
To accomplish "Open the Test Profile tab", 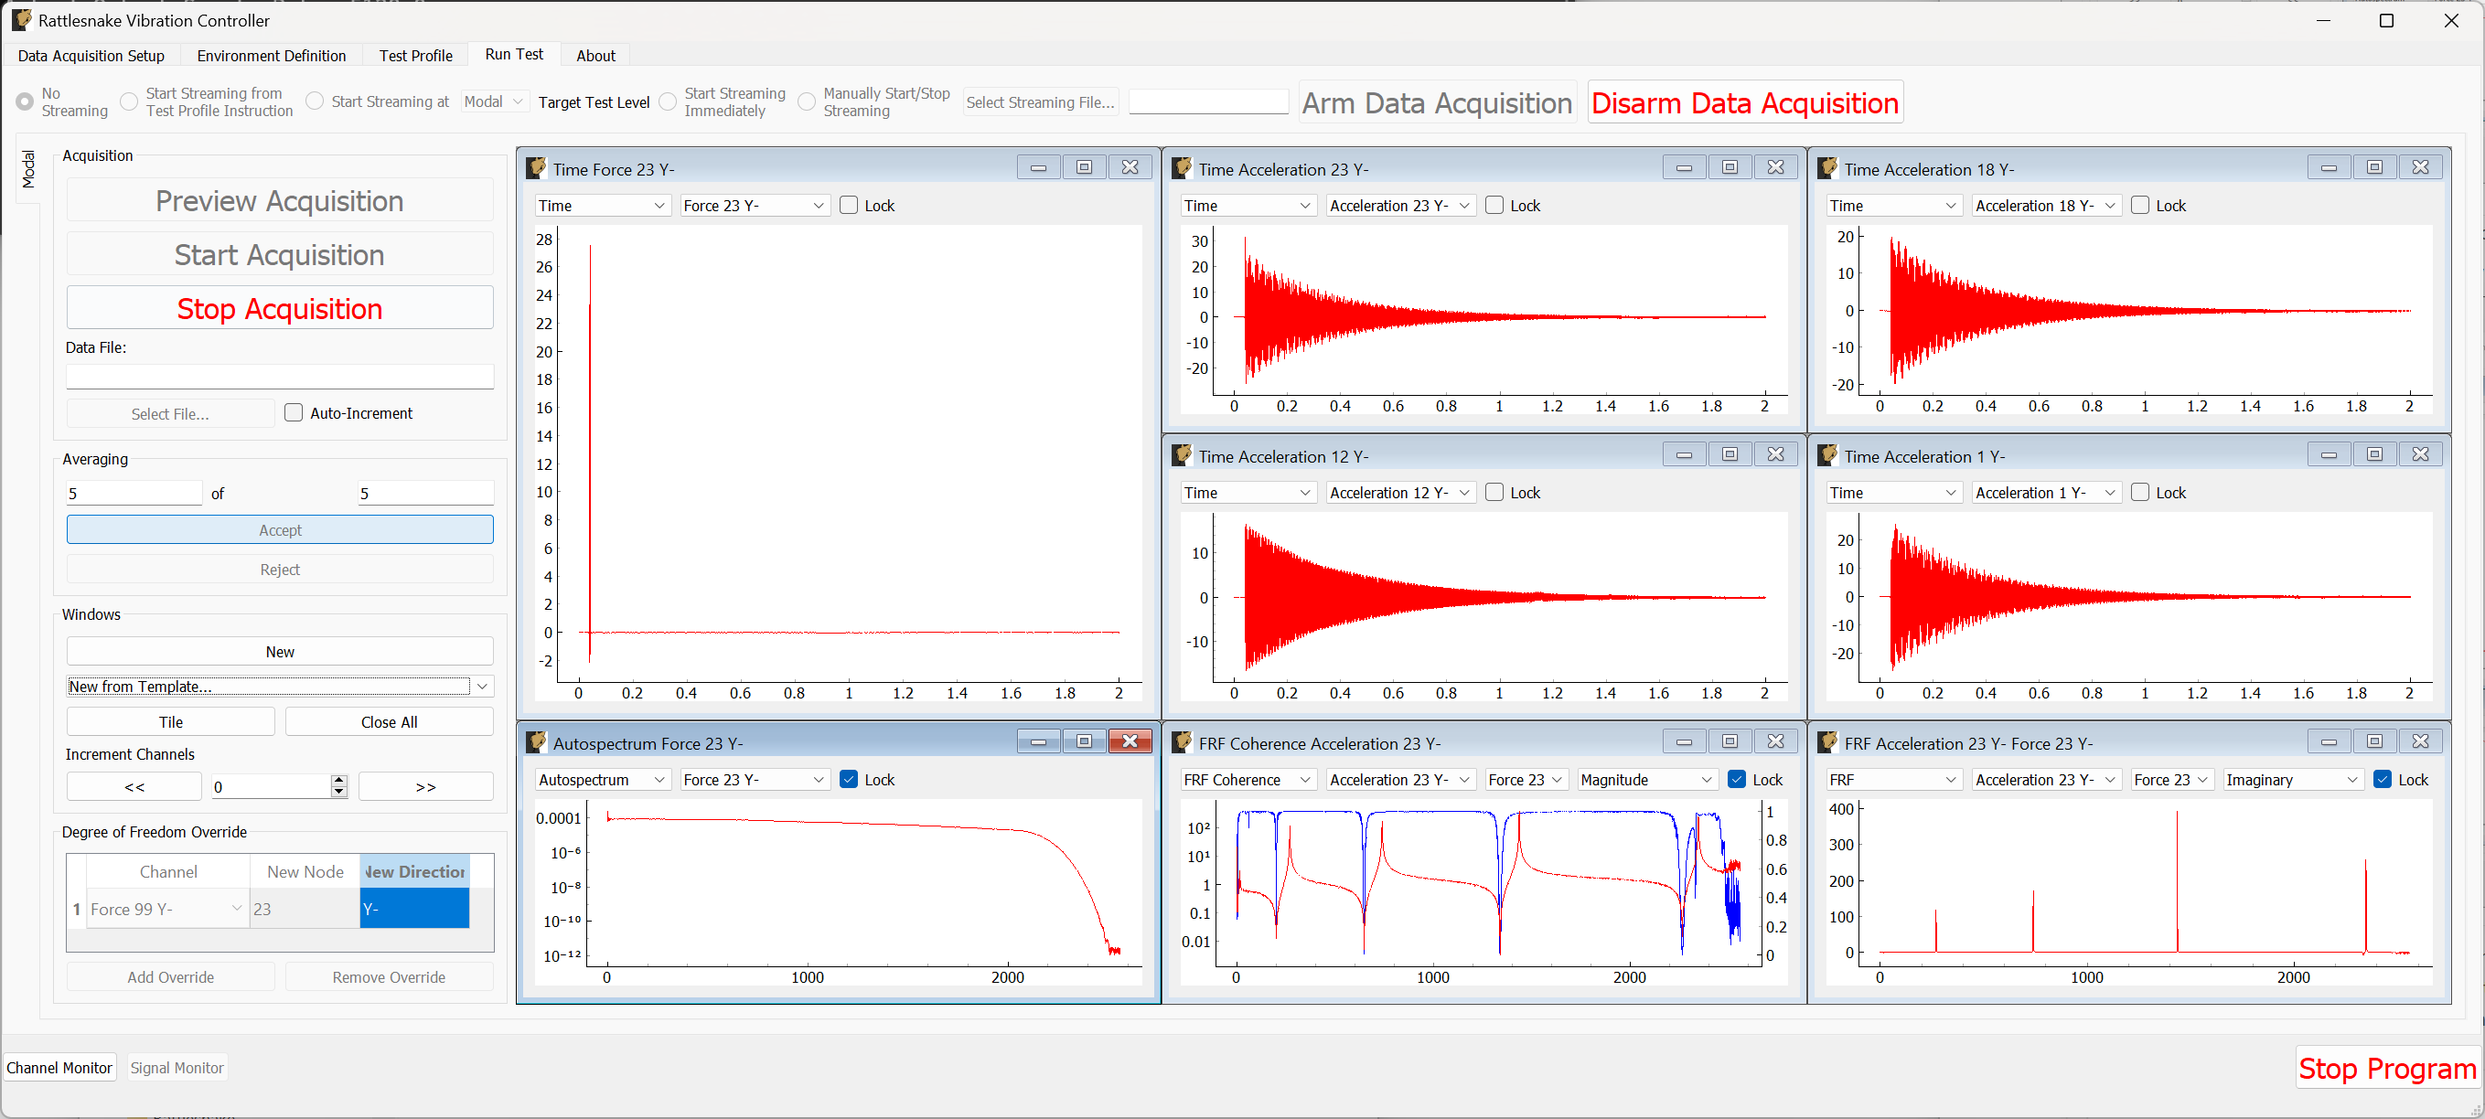I will (415, 56).
